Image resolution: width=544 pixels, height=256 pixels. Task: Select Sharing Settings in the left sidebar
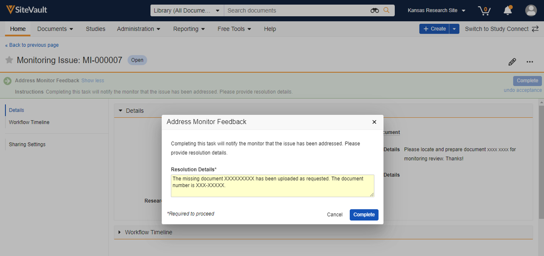click(x=27, y=145)
